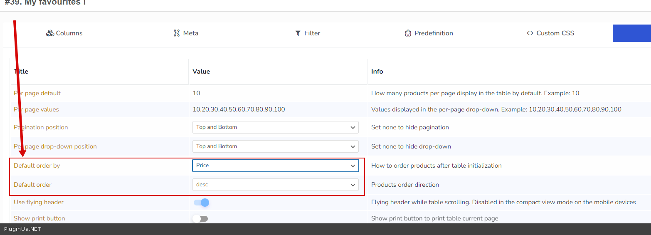
Task: Click the Custom CSS code brackets icon
Action: (530, 33)
